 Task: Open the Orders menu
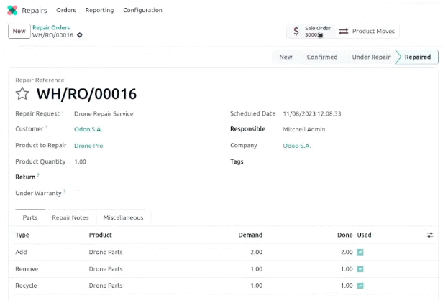(66, 10)
